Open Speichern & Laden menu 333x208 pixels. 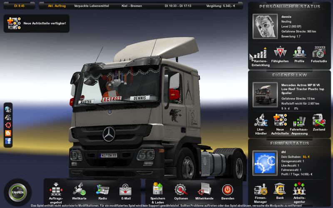tap(158, 193)
